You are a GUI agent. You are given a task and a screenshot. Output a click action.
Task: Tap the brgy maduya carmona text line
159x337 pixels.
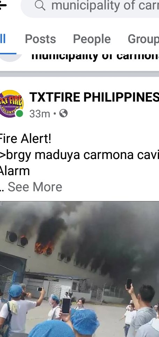79,155
